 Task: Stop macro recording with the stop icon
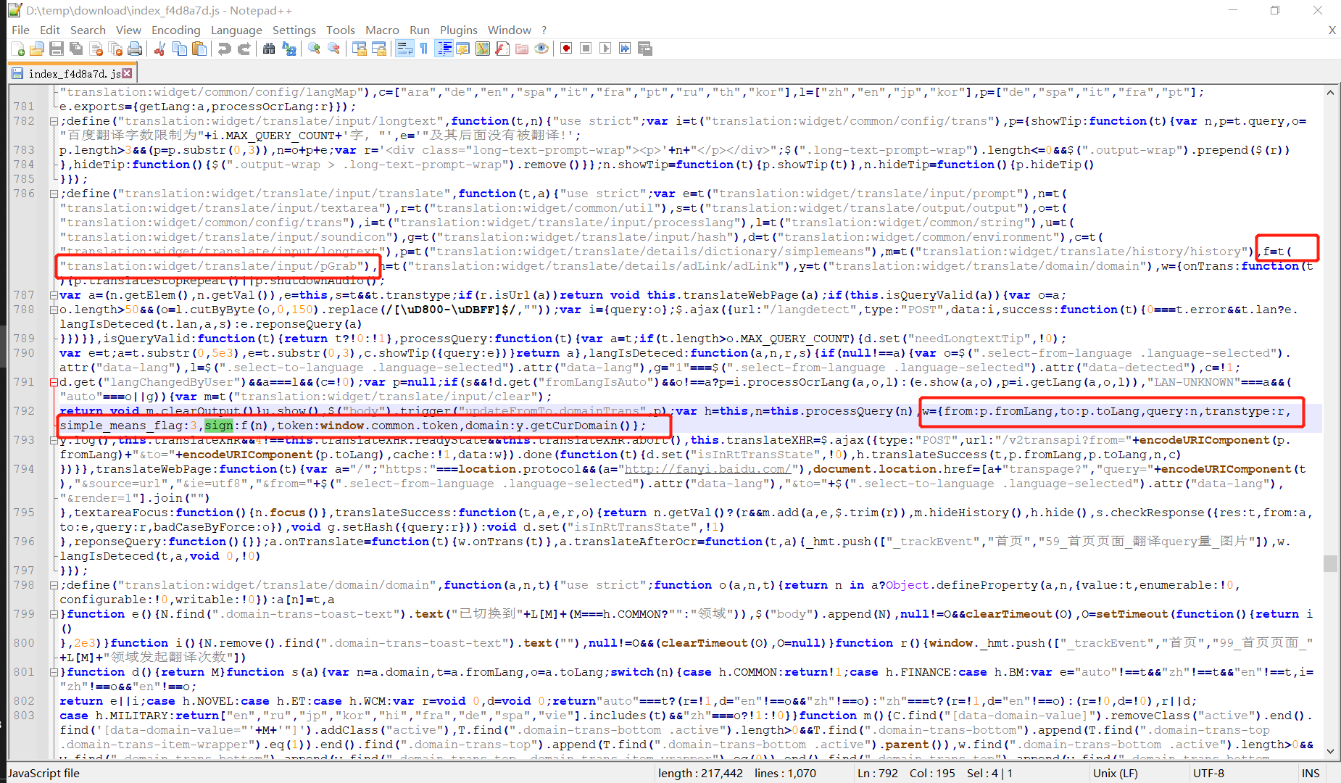[586, 49]
